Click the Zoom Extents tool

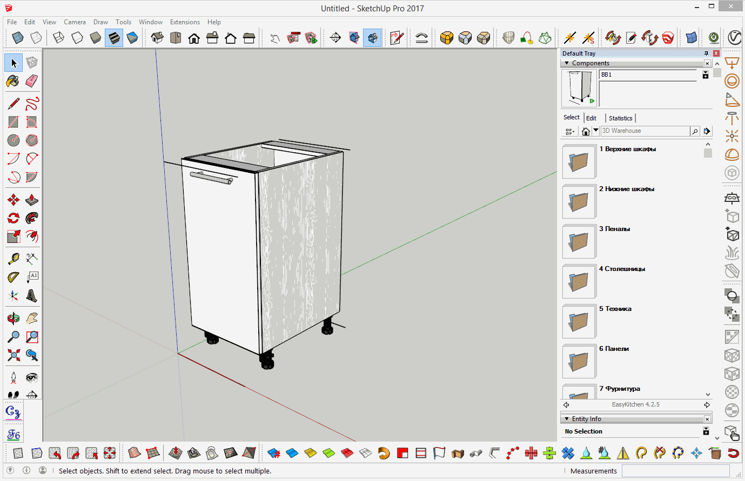14,355
